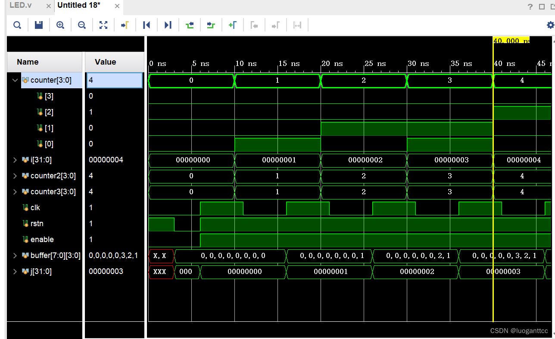555x339 pixels.
Task: Click Go to Cursor icon
Action: pos(125,25)
